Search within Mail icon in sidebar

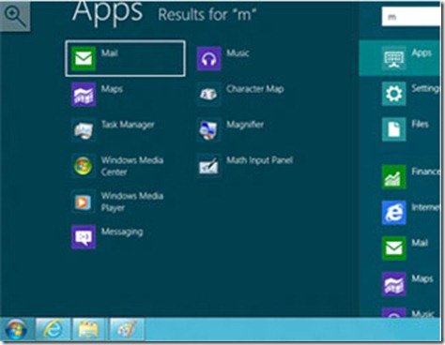coord(394,248)
